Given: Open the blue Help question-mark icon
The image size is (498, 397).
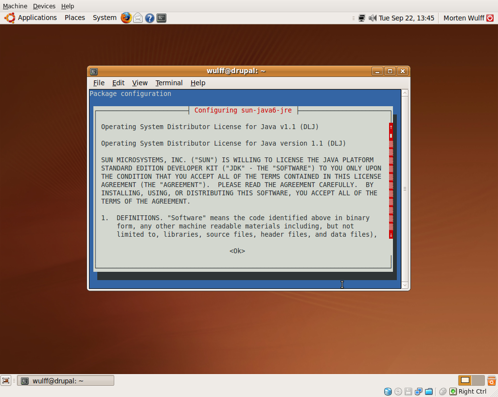Looking at the screenshot, I should [150, 18].
